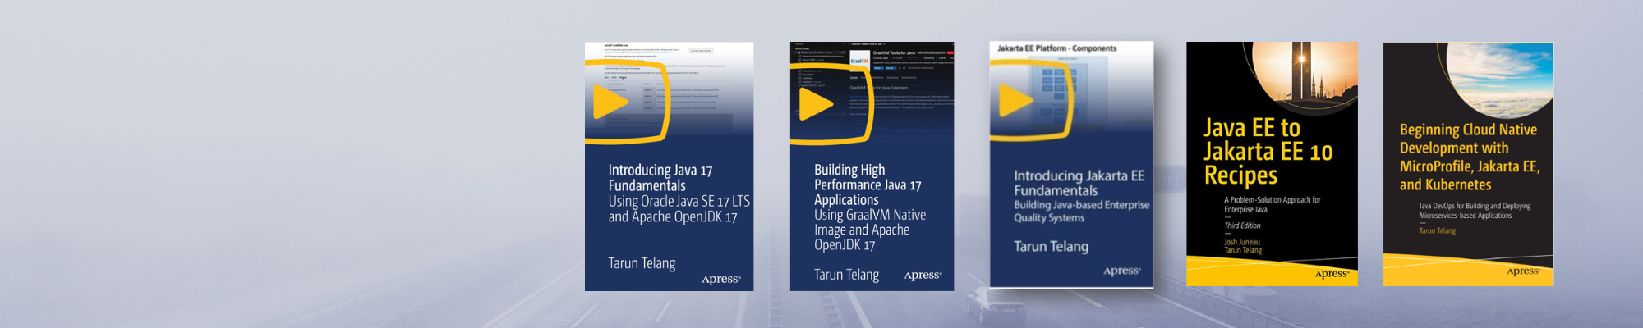1643x328 pixels.
Task: Click 'Tarun Telang' on High Performance Java cover
Action: click(846, 275)
